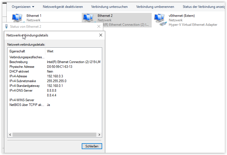Viewport: 227px width, 155px height.
Task: Select the DHCP-aktiviert property
Action: (19, 71)
